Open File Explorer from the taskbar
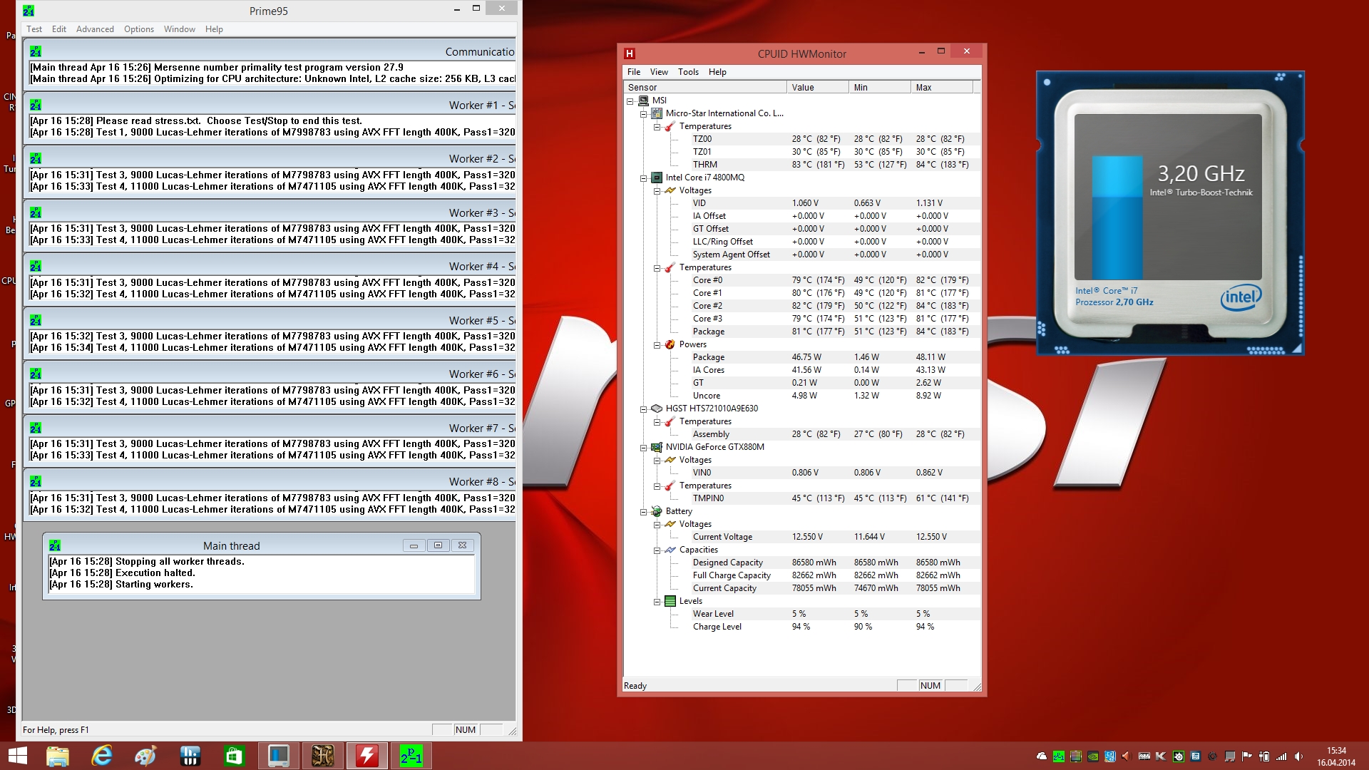The image size is (1369, 770). coord(58,756)
